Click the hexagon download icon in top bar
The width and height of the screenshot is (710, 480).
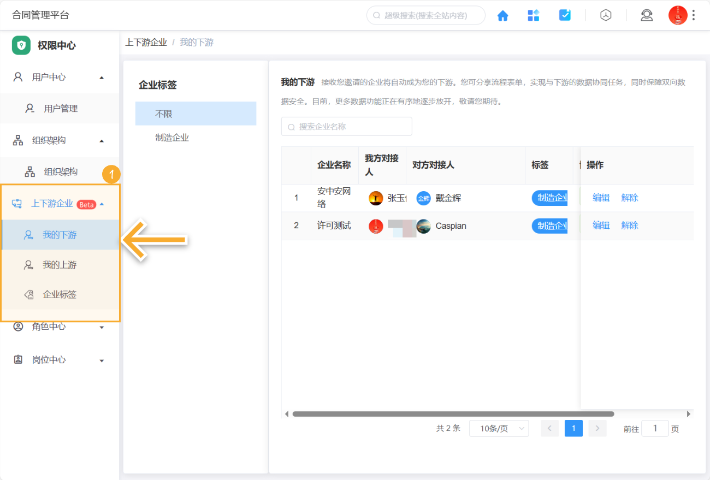pyautogui.click(x=606, y=15)
